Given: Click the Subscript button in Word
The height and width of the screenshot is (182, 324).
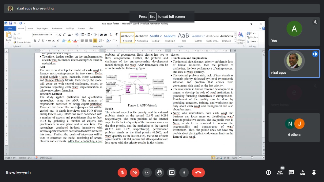Looking at the screenshot, I should (54, 41).
